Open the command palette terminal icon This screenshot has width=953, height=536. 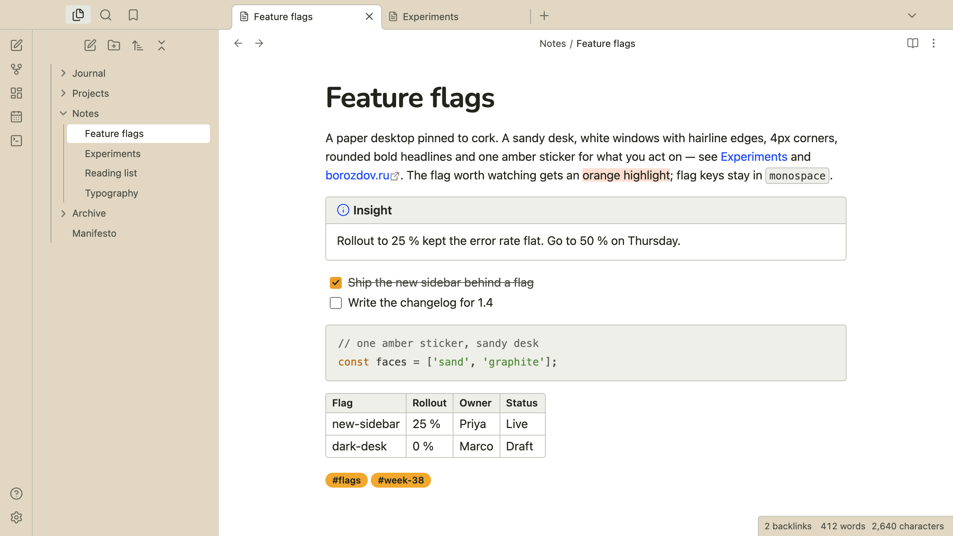(16, 141)
